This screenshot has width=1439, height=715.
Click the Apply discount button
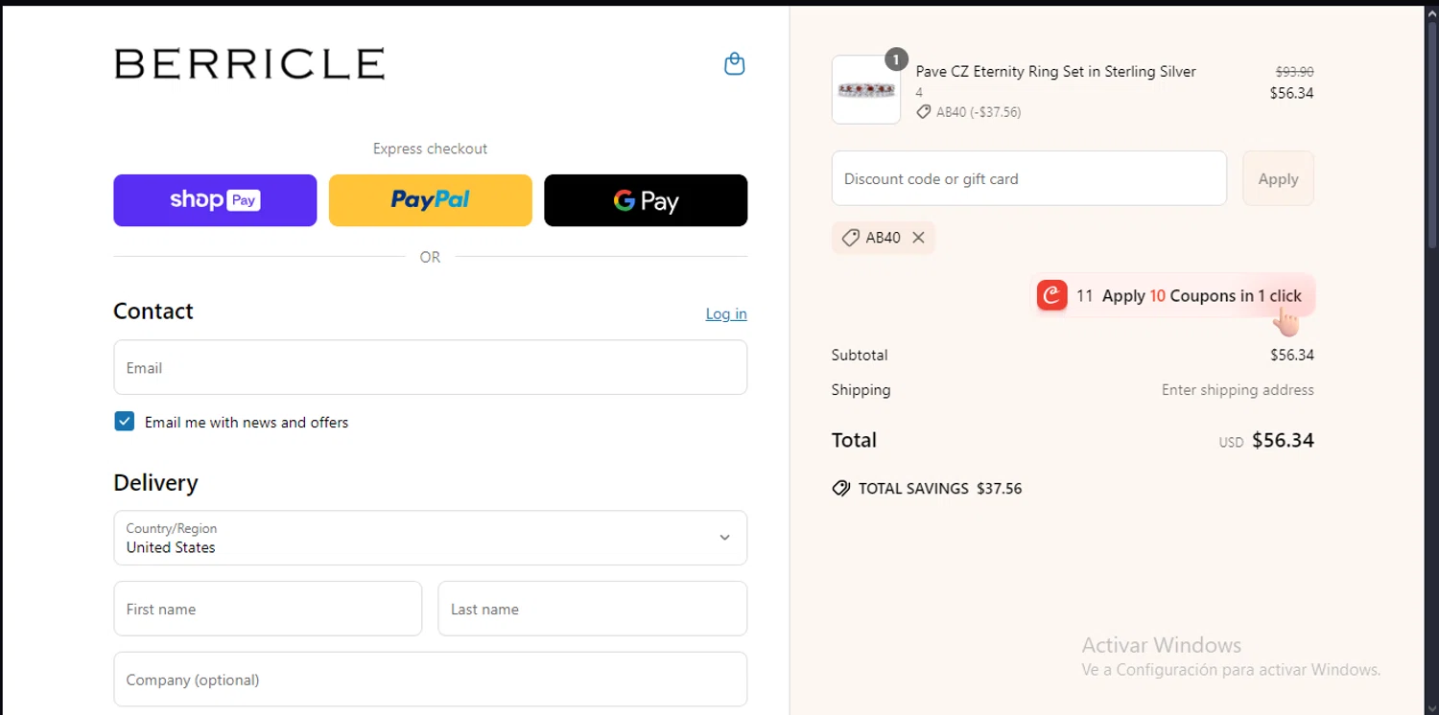click(1278, 178)
